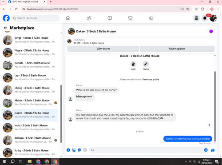Open Negra 3 Beds 2 Baths House chat
The width and height of the screenshot is (222, 165).
[x=30, y=52]
